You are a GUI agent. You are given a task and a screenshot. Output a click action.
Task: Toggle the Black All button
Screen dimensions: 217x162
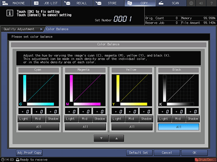[x=178, y=127]
